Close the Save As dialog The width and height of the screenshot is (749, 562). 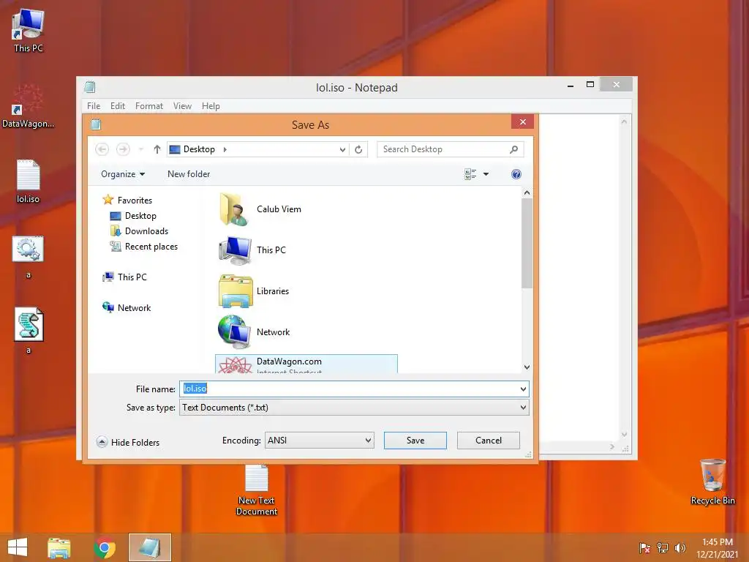click(522, 122)
